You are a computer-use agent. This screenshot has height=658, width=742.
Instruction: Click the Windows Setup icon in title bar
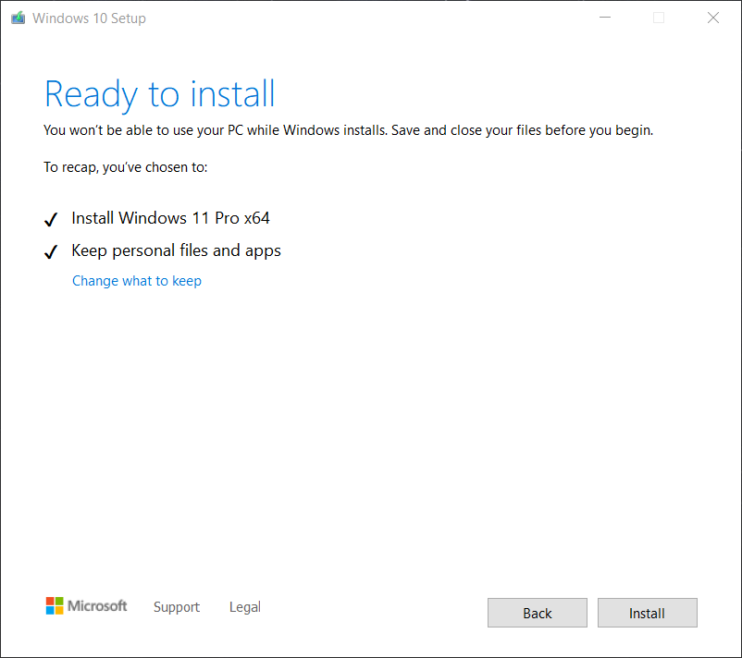[18, 18]
